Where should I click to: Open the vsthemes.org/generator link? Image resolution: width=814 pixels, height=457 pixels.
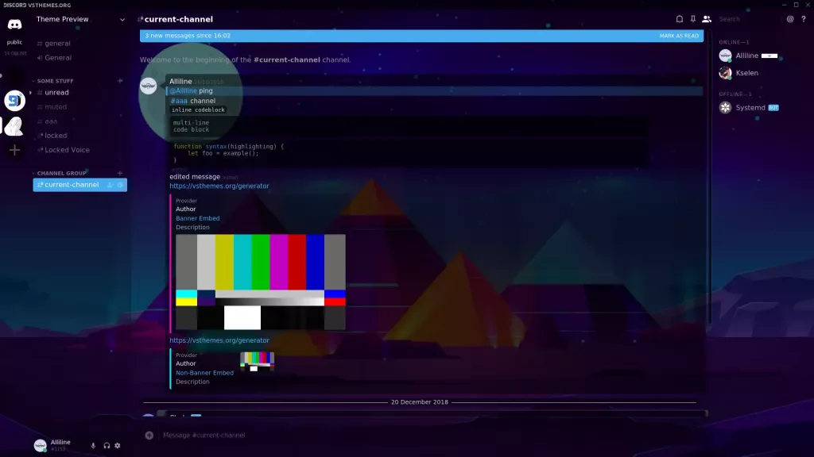pyautogui.click(x=219, y=186)
